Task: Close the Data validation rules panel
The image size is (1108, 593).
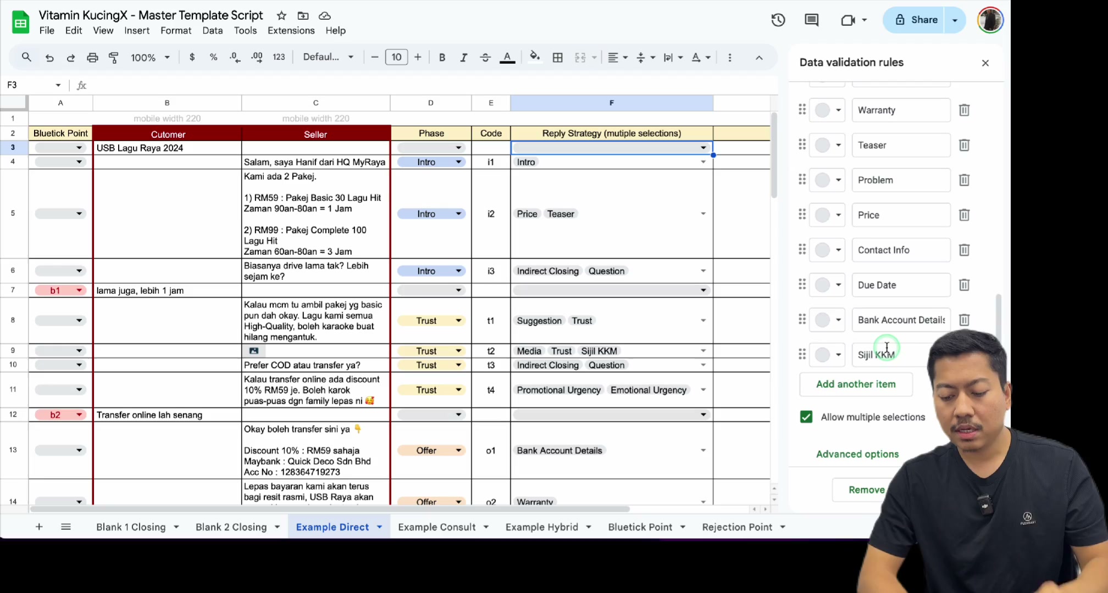Action: [985, 63]
